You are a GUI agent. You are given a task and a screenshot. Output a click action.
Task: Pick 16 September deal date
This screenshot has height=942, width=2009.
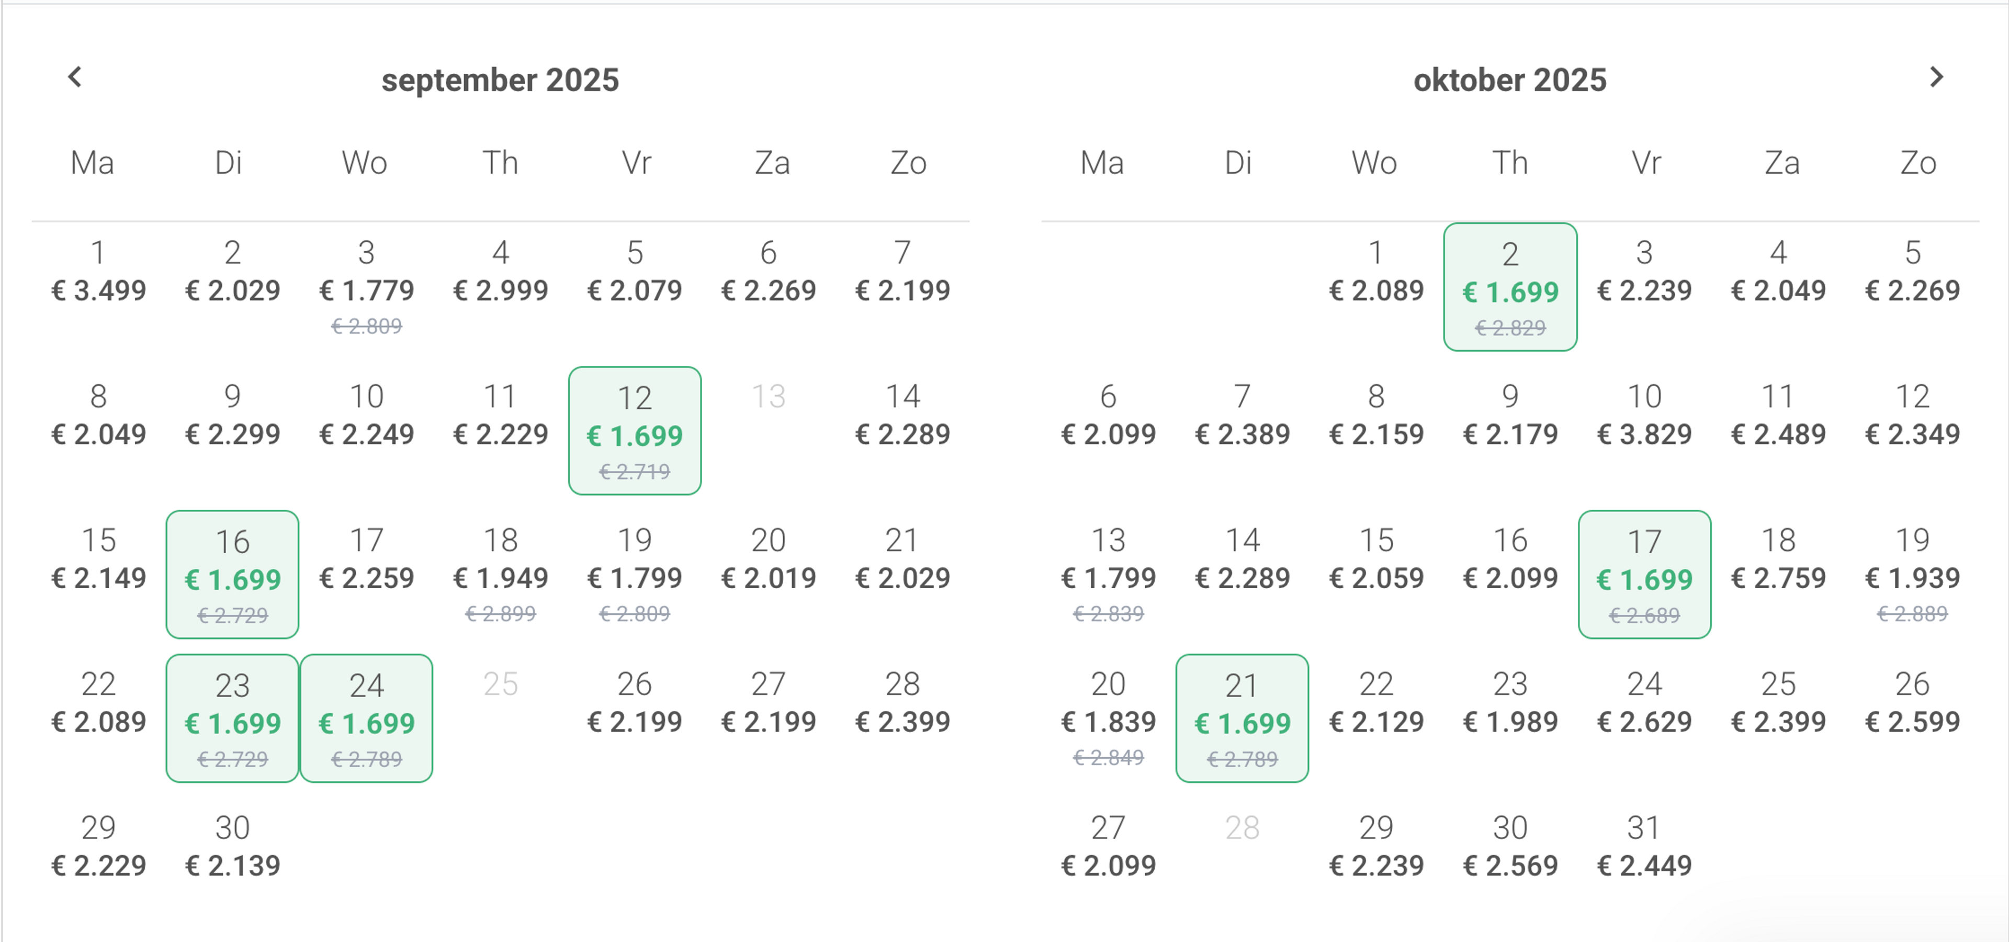232,575
